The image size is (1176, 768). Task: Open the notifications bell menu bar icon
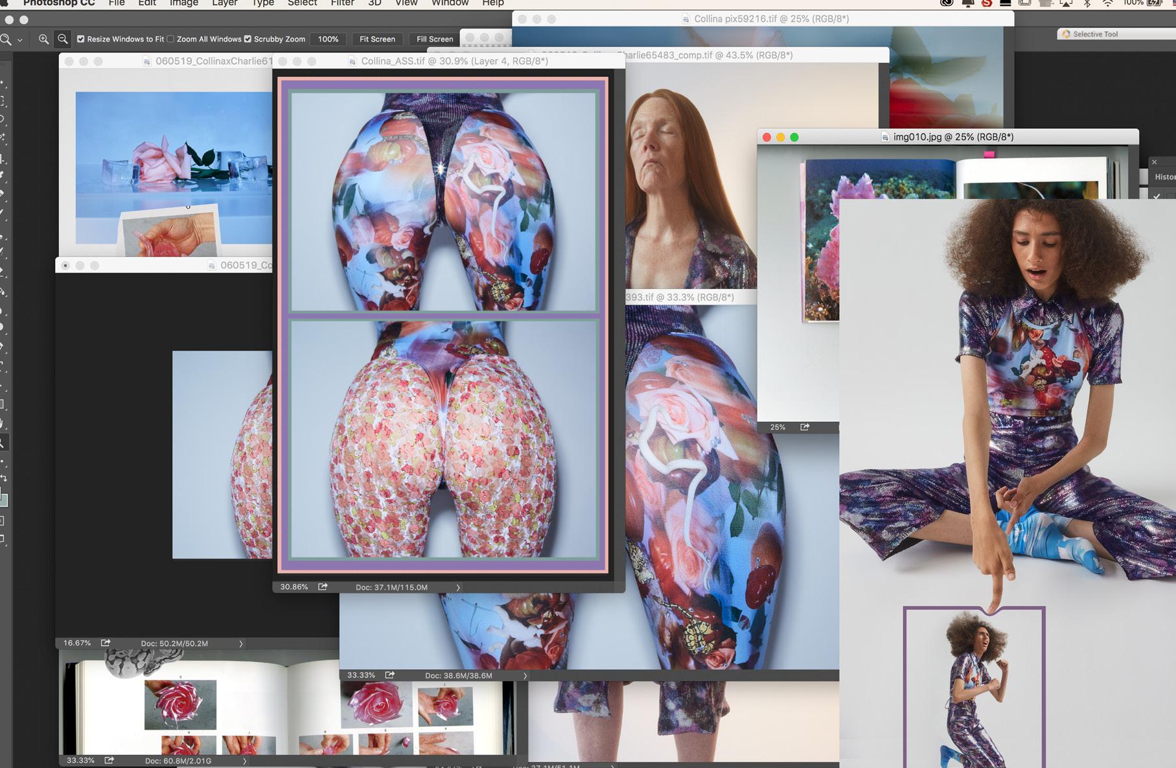click(967, 3)
